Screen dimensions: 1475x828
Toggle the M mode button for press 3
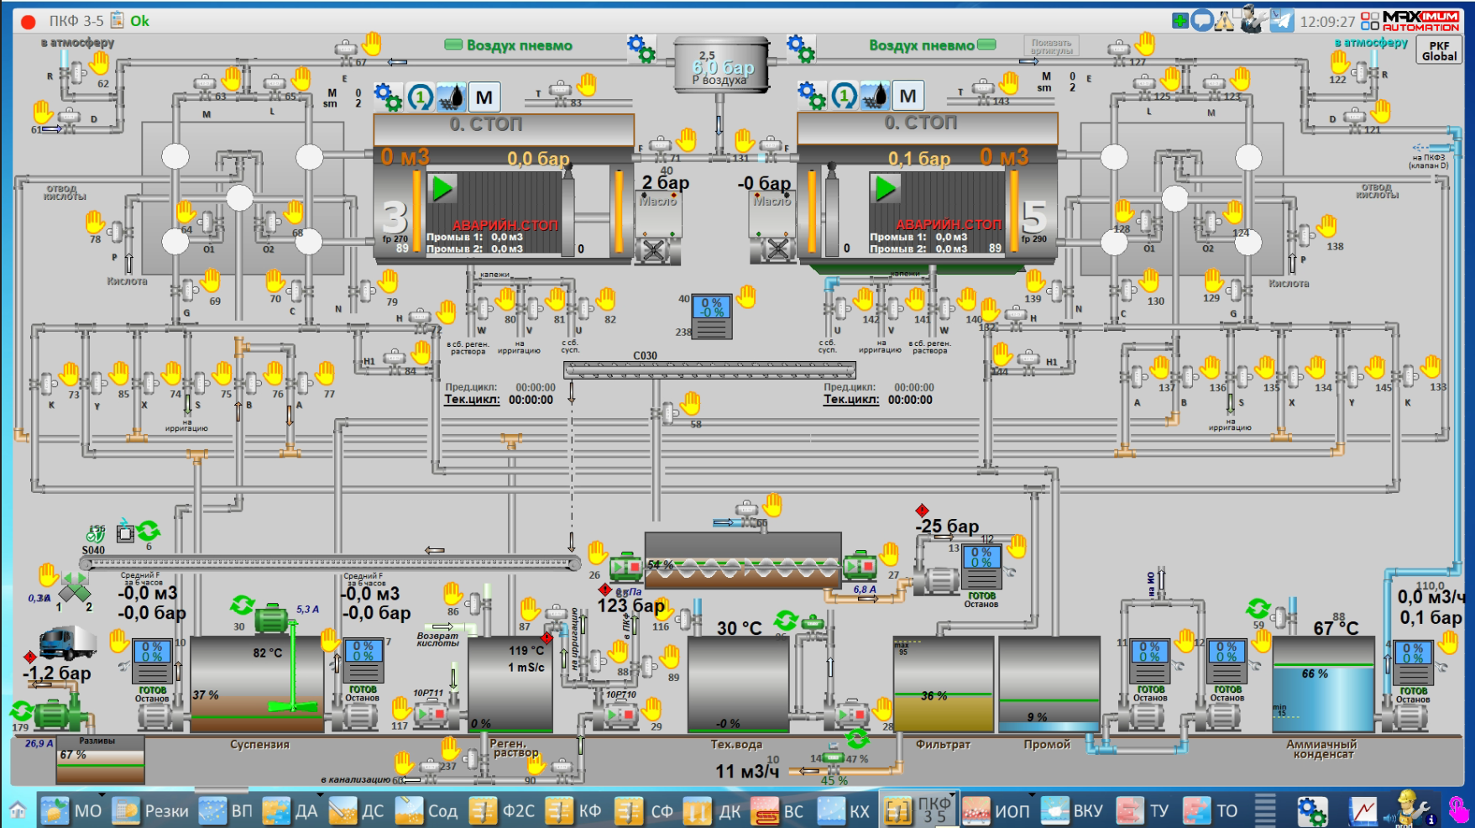pyautogui.click(x=484, y=97)
